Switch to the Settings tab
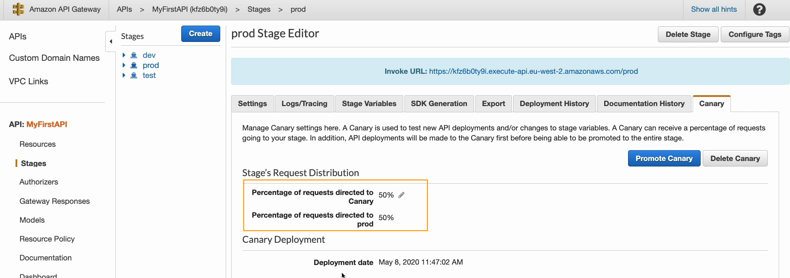 [x=253, y=104]
